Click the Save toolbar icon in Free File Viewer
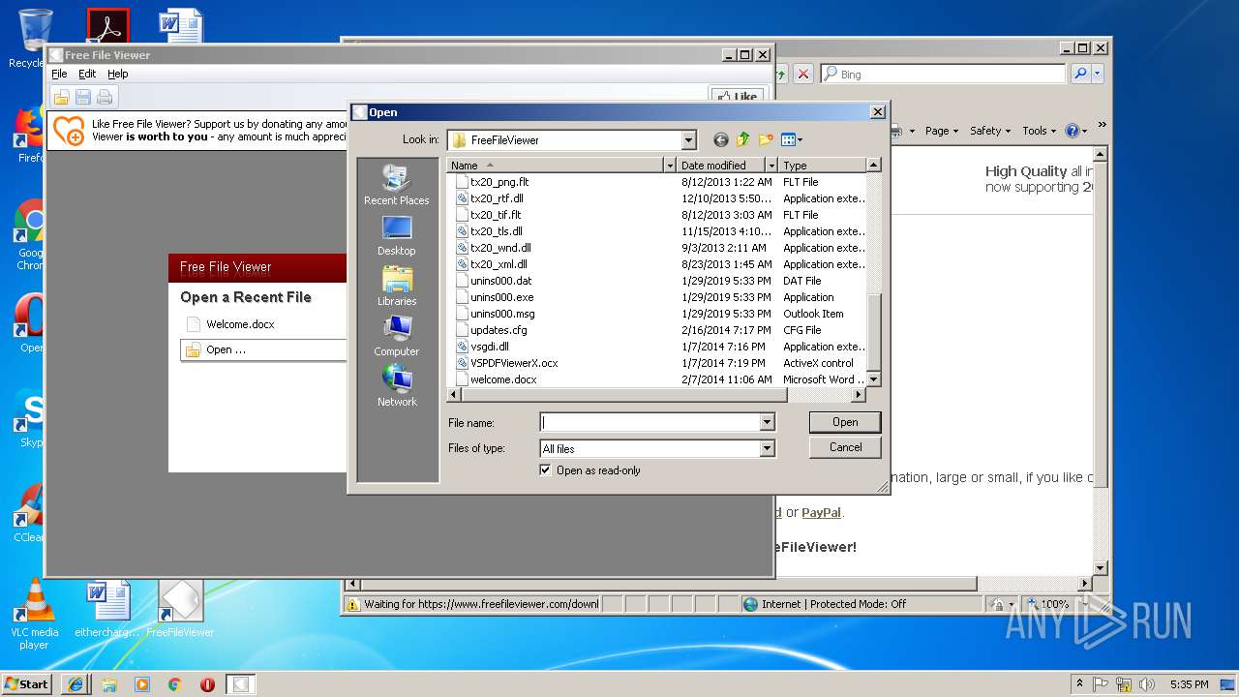 (x=83, y=97)
